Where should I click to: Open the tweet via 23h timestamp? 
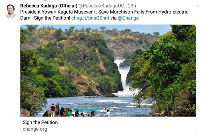pyautogui.click(x=132, y=6)
